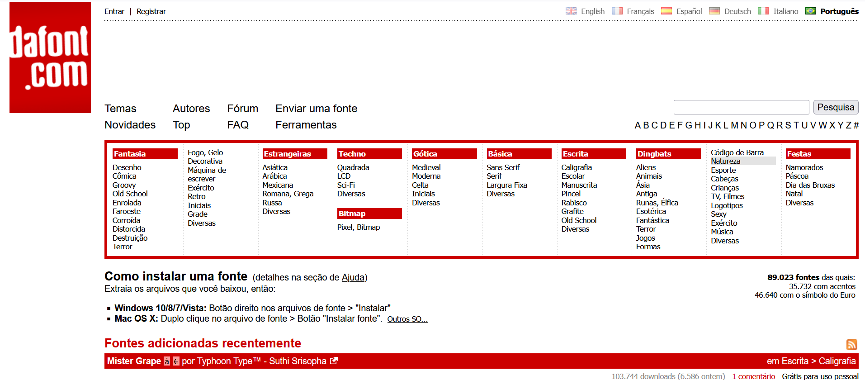Open Enviar uma fonte
The height and width of the screenshot is (380, 865).
317,109
